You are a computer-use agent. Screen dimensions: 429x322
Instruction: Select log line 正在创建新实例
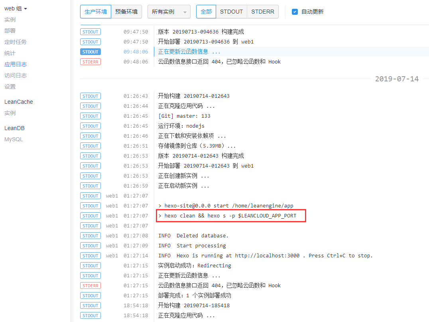(x=183, y=176)
